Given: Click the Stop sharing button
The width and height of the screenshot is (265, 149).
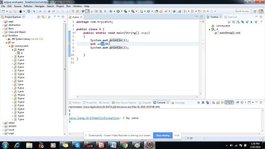Looking at the screenshot, I should point(163,135).
